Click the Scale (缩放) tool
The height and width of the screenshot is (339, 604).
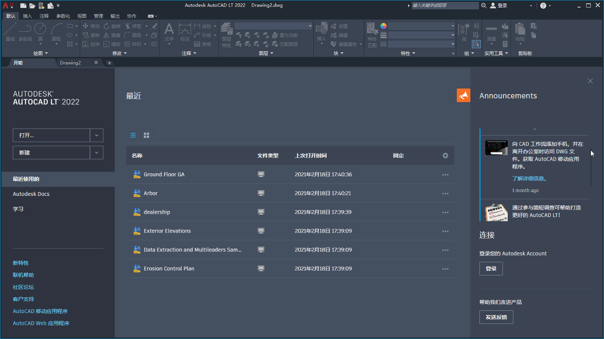click(x=112, y=44)
